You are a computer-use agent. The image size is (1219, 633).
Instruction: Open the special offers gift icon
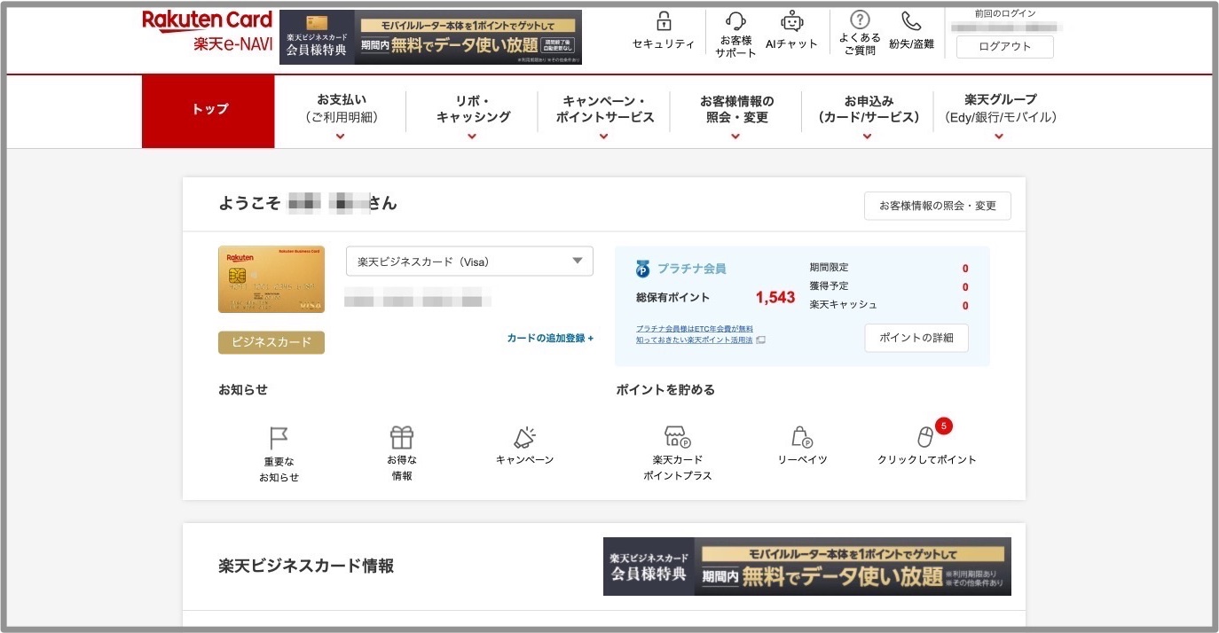(x=402, y=437)
